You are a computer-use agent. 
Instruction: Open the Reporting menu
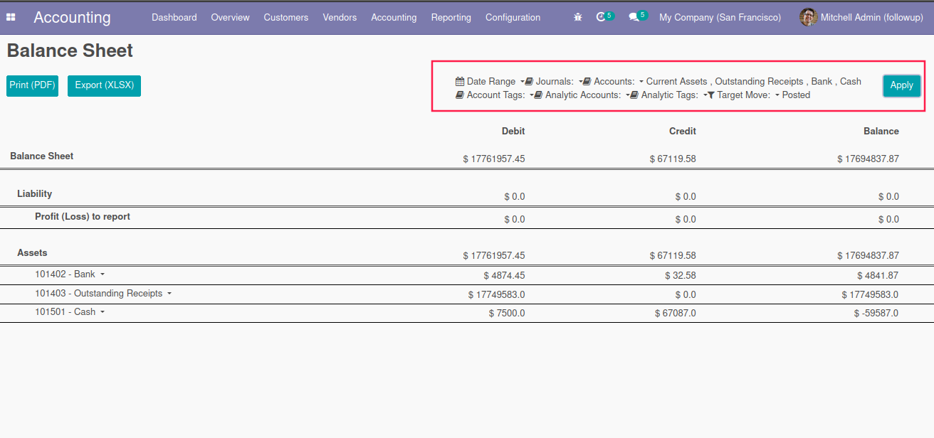point(451,17)
